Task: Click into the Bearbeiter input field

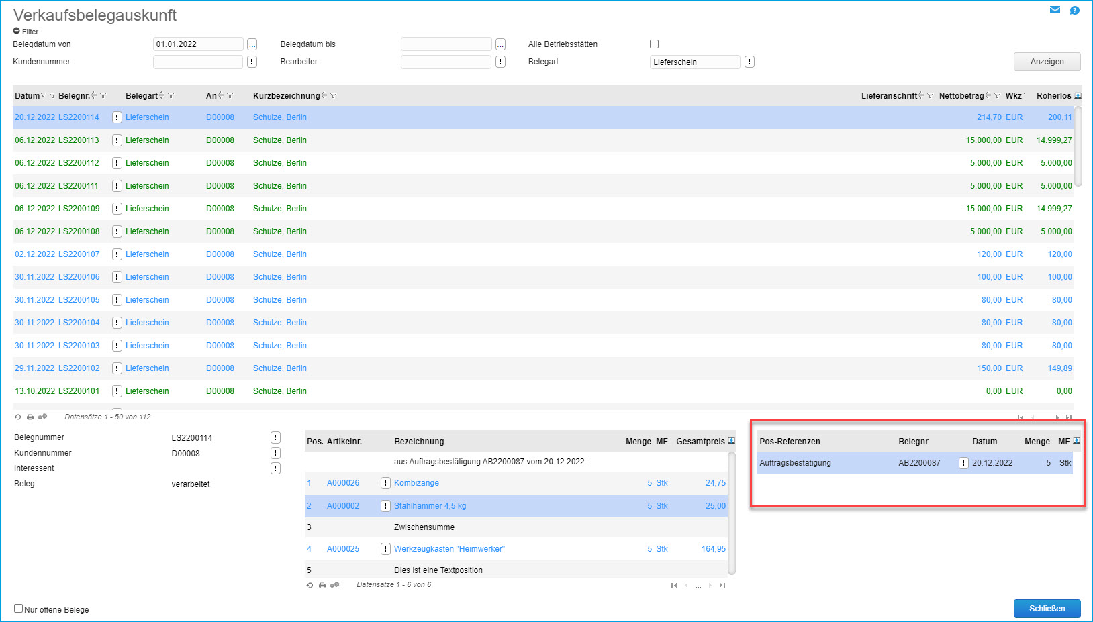Action: pos(446,62)
